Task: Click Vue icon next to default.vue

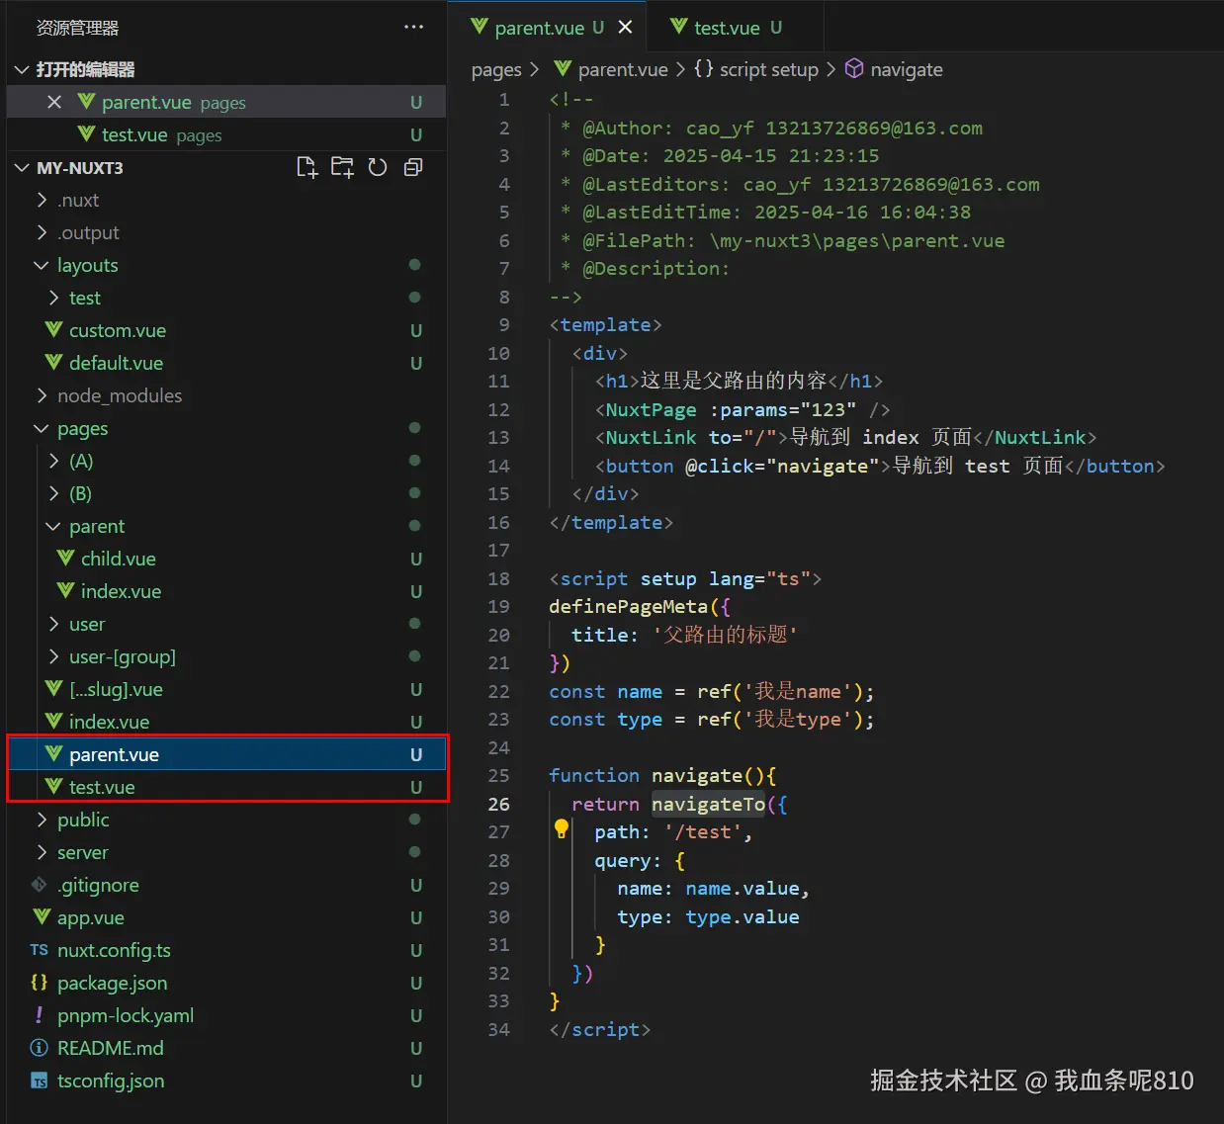Action: tap(54, 362)
